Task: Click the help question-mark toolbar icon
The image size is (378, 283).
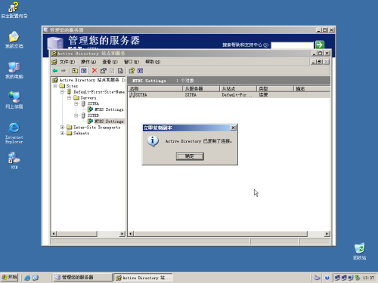Action: point(132,71)
